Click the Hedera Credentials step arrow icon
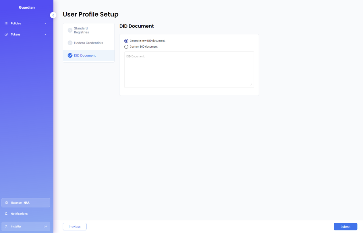Screen dimensions: 363x233 tap(70, 43)
